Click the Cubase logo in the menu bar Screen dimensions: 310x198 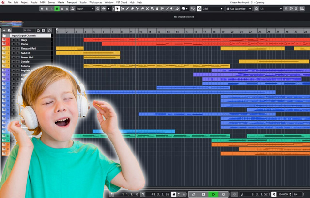3,2
